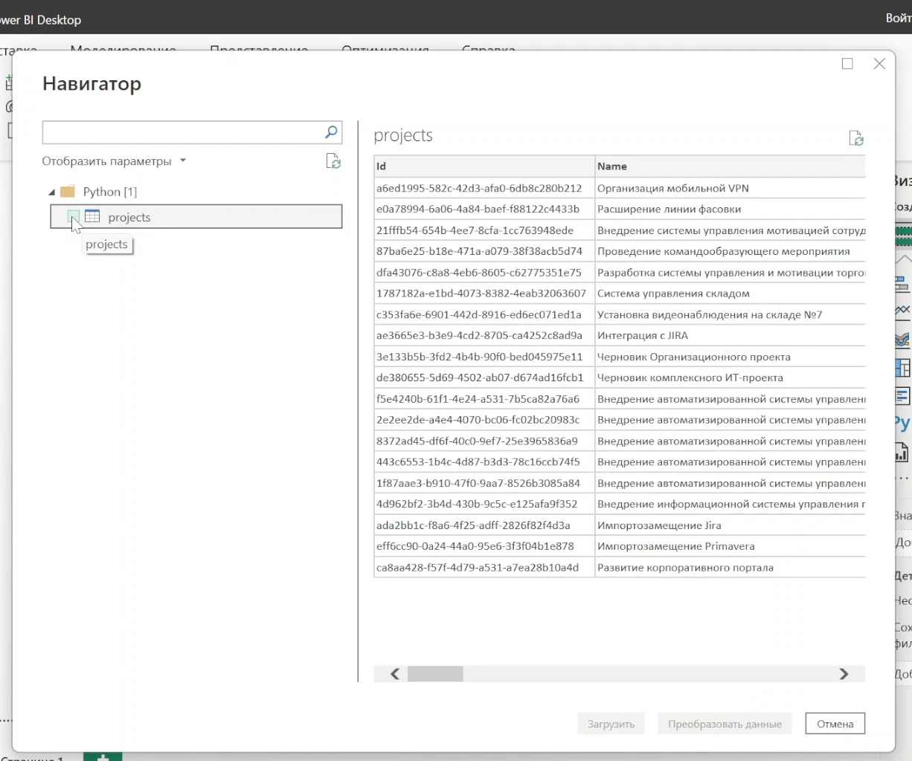Select the Python [1] tree row

coord(110,192)
